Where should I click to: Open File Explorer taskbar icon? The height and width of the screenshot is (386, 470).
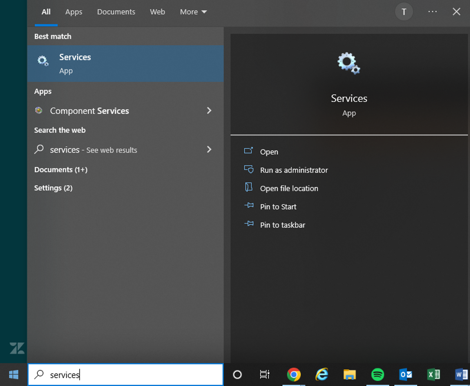click(x=349, y=375)
